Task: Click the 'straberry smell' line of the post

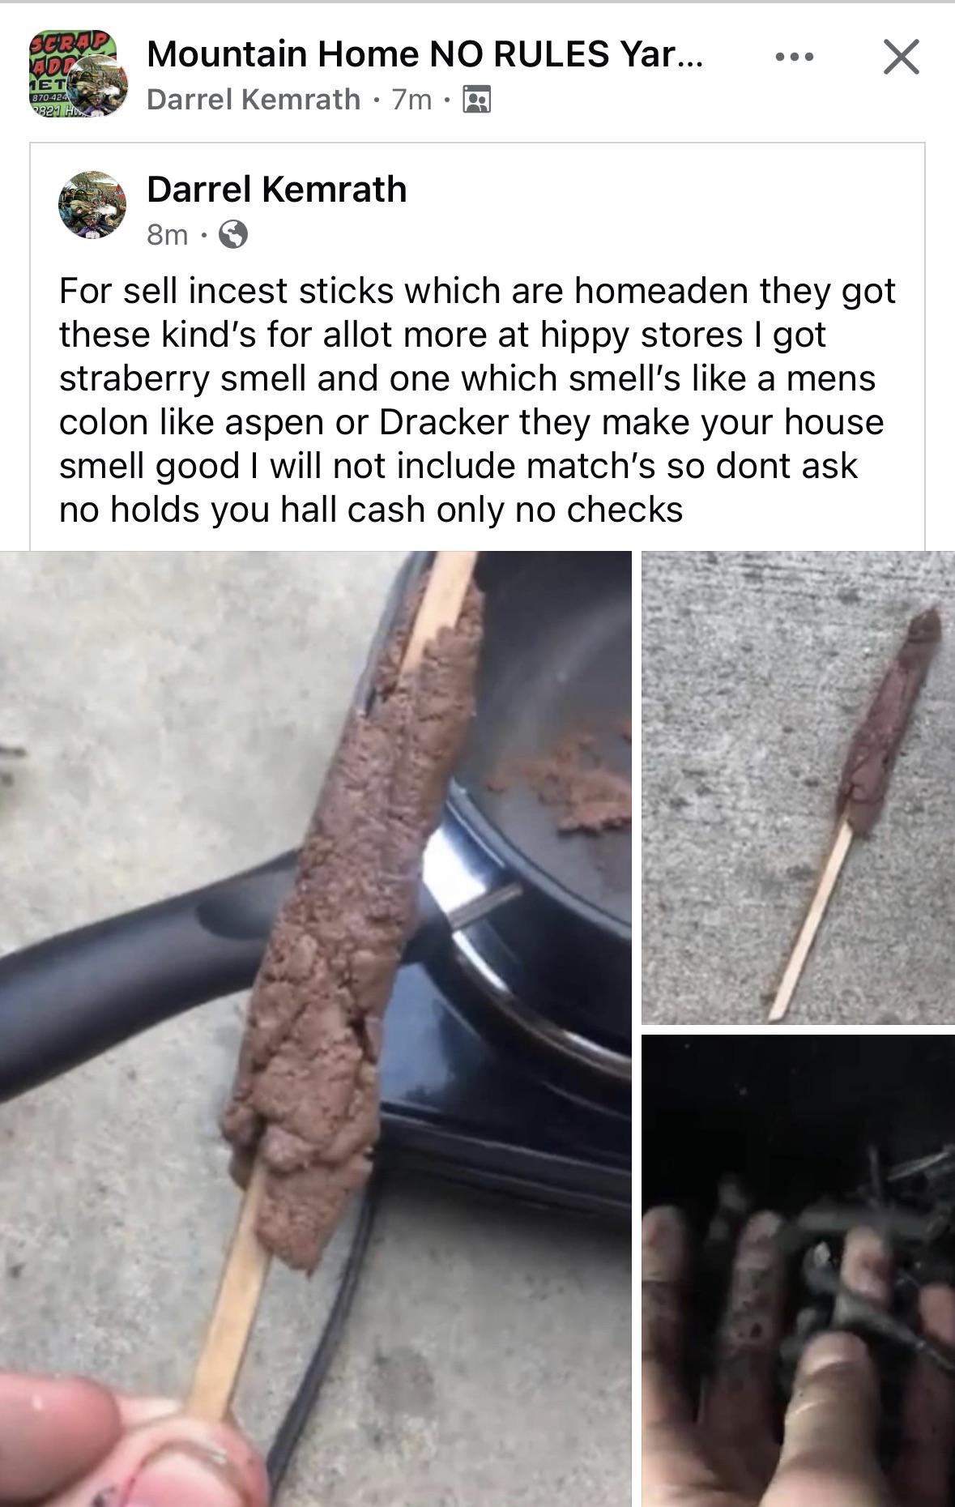Action: click(467, 378)
